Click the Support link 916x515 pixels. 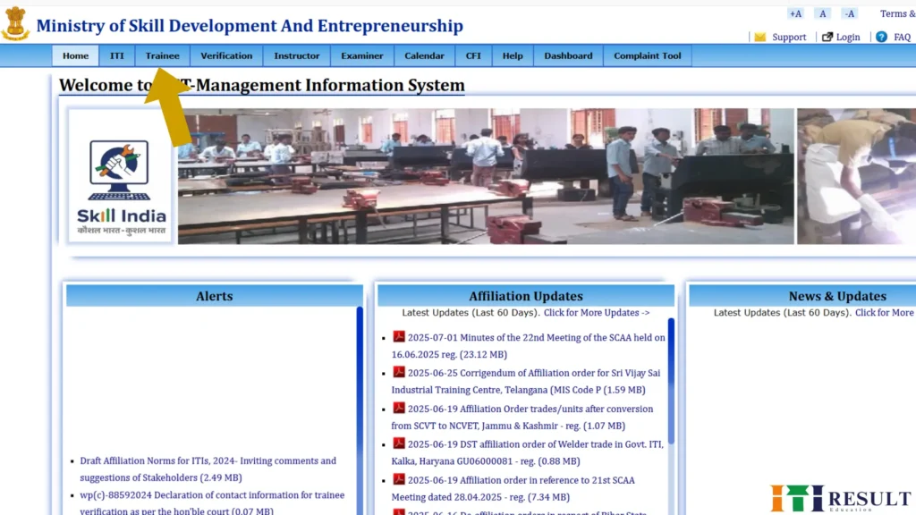(x=789, y=37)
